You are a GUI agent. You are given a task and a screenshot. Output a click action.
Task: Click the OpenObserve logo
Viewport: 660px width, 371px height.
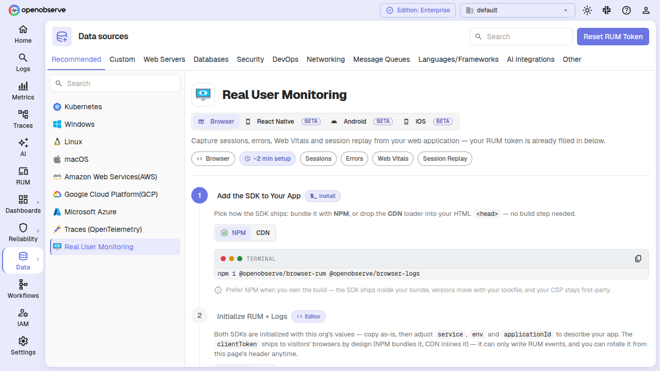tap(37, 10)
